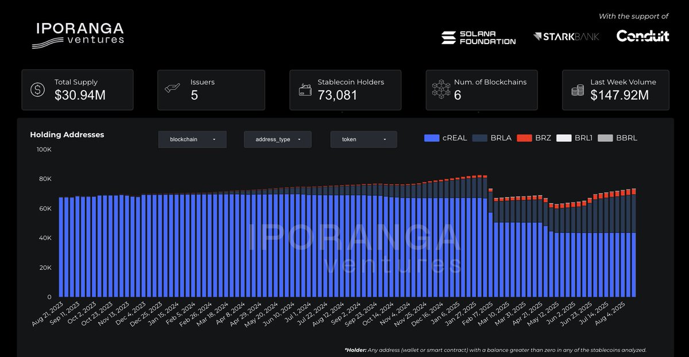
Task: Click the Stablecoin Holders label
Action: [351, 82]
